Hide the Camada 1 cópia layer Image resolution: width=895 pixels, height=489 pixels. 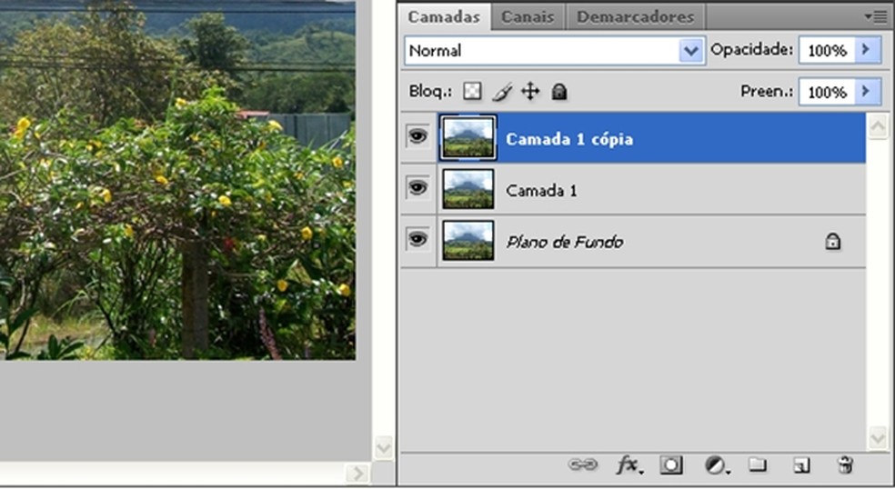pyautogui.click(x=417, y=136)
